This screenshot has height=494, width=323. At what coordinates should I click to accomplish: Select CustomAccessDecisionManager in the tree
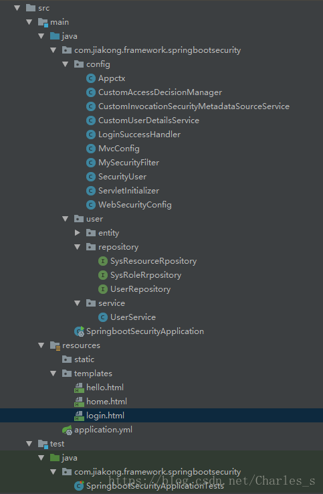[160, 92]
